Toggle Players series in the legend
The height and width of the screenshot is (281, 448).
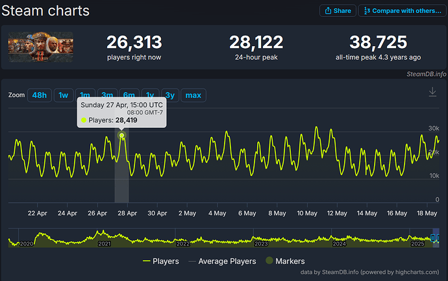coord(161,261)
